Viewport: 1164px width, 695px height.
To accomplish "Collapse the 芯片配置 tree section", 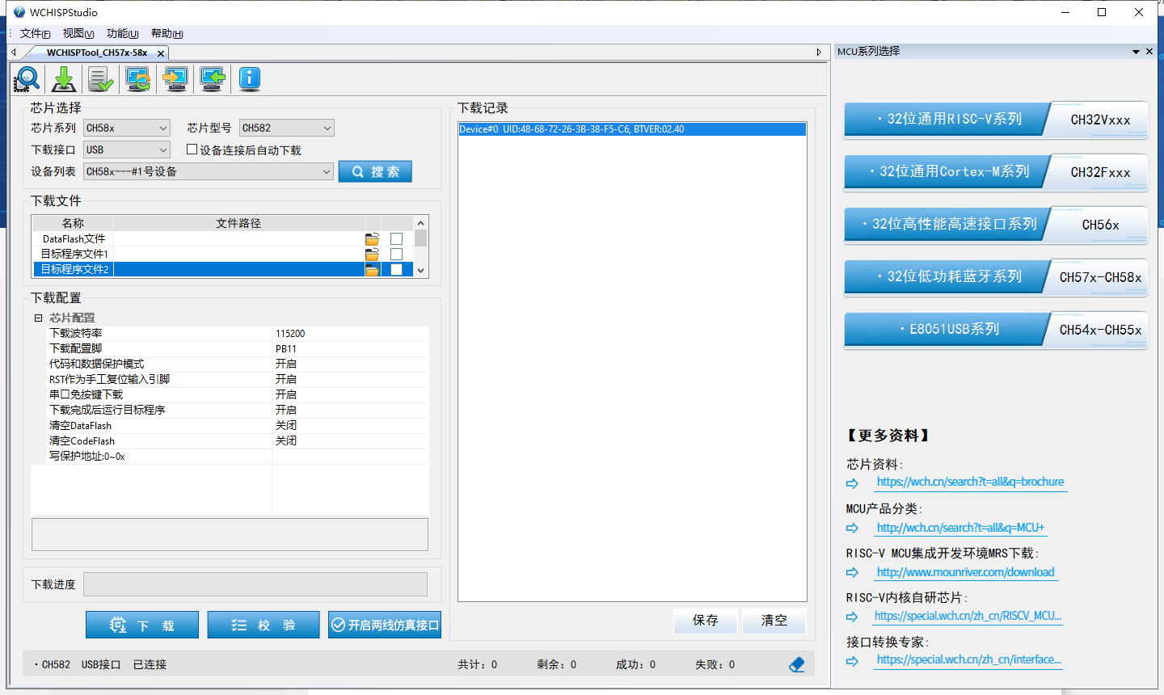I will (38, 318).
